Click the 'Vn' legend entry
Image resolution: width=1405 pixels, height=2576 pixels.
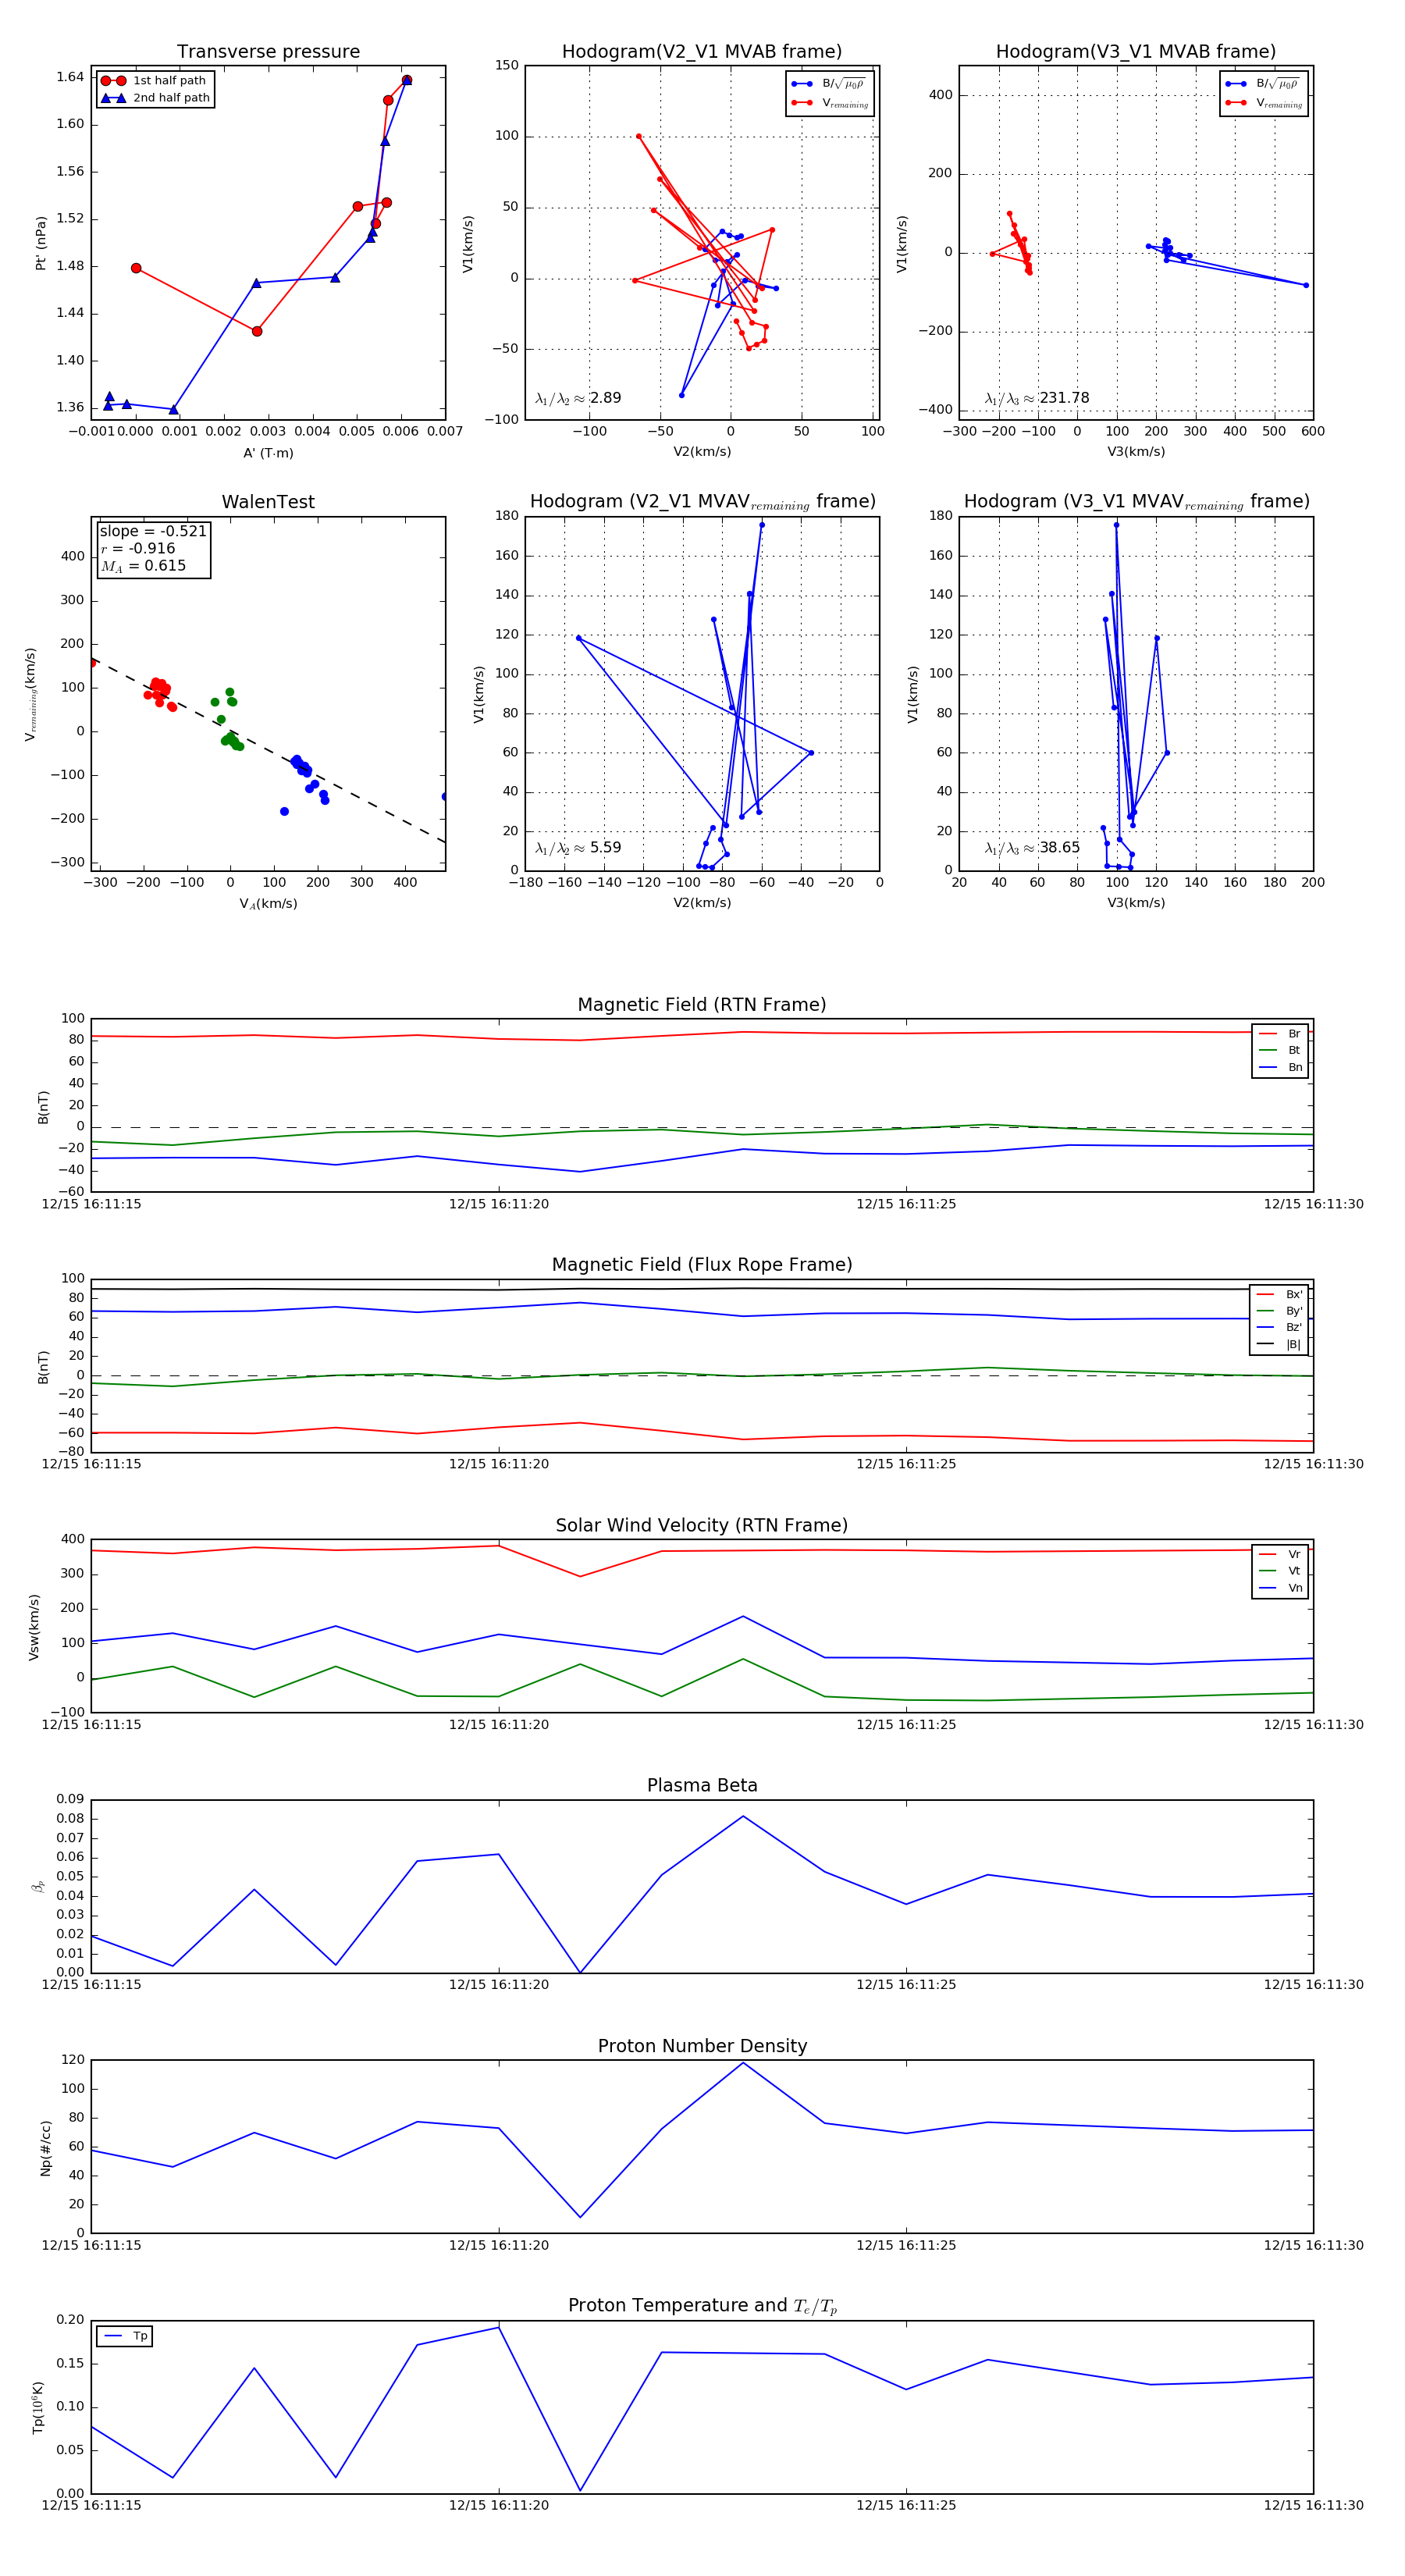coord(1280,1588)
